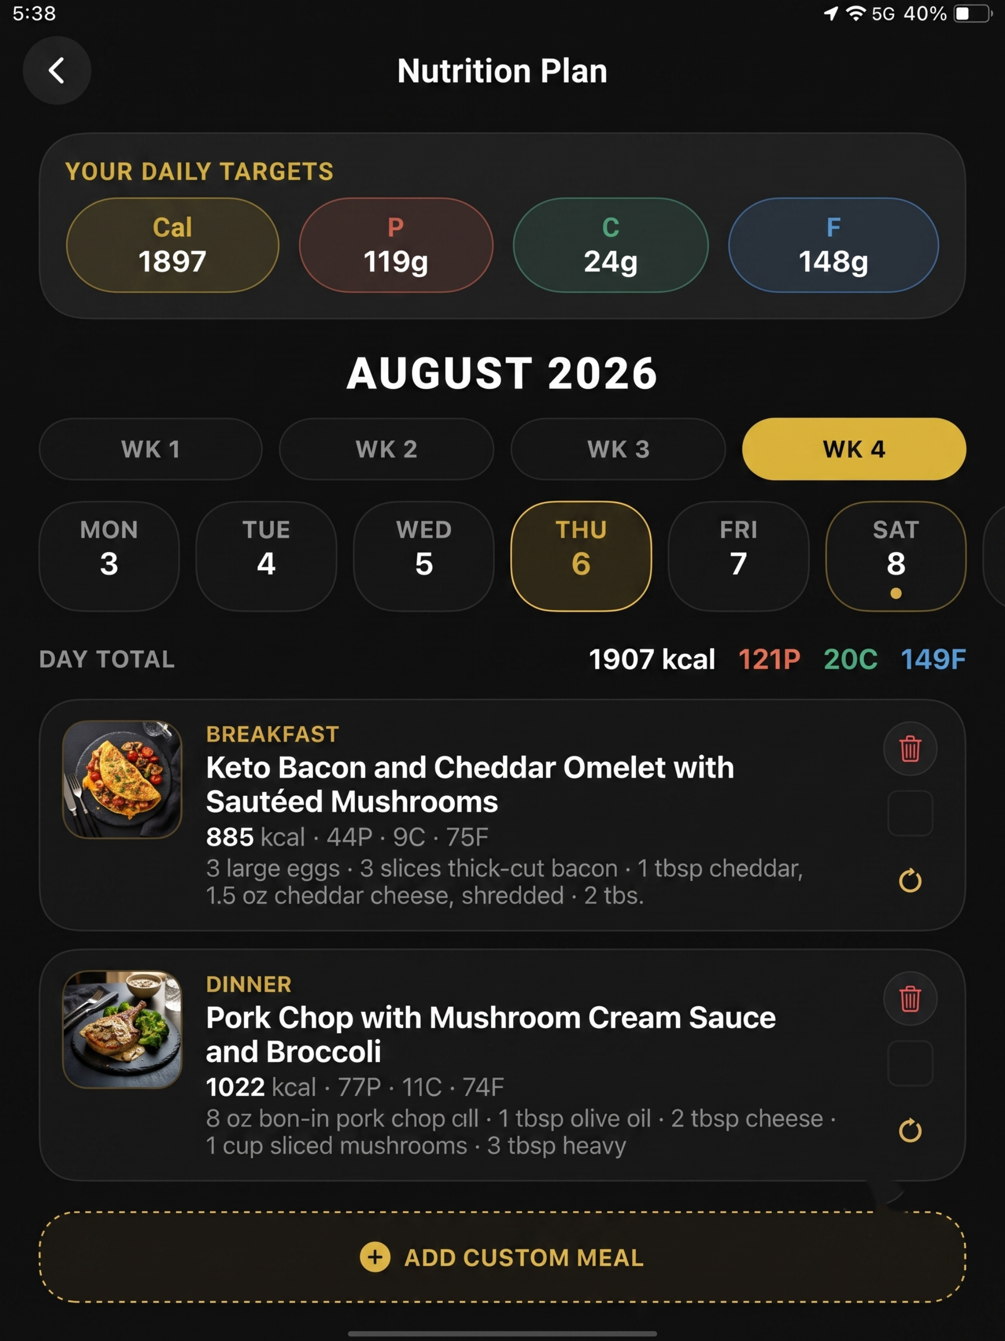Viewport: 1005px width, 1341px height.
Task: Switch to the WK 1 tab
Action: [151, 449]
